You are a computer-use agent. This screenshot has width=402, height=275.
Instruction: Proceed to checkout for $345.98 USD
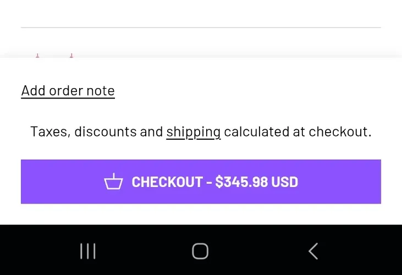tap(201, 182)
